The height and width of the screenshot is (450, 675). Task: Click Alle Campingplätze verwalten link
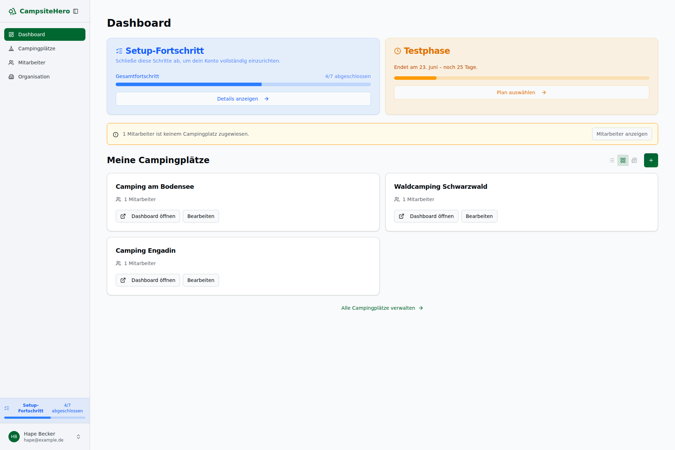point(382,308)
